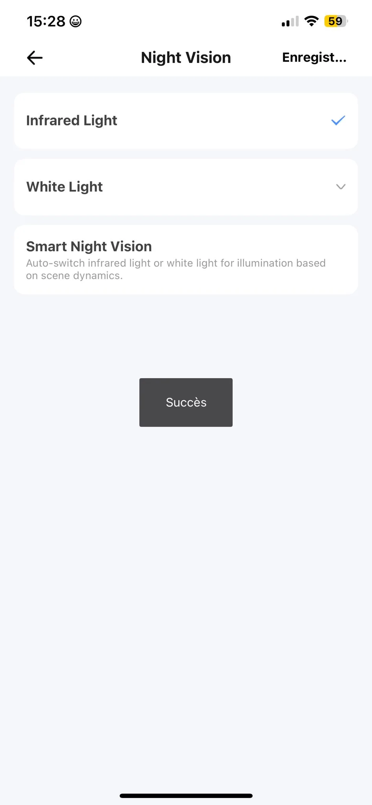Screen dimensions: 372x805
Task: Click the word Succès inside the toast
Action: click(x=186, y=402)
